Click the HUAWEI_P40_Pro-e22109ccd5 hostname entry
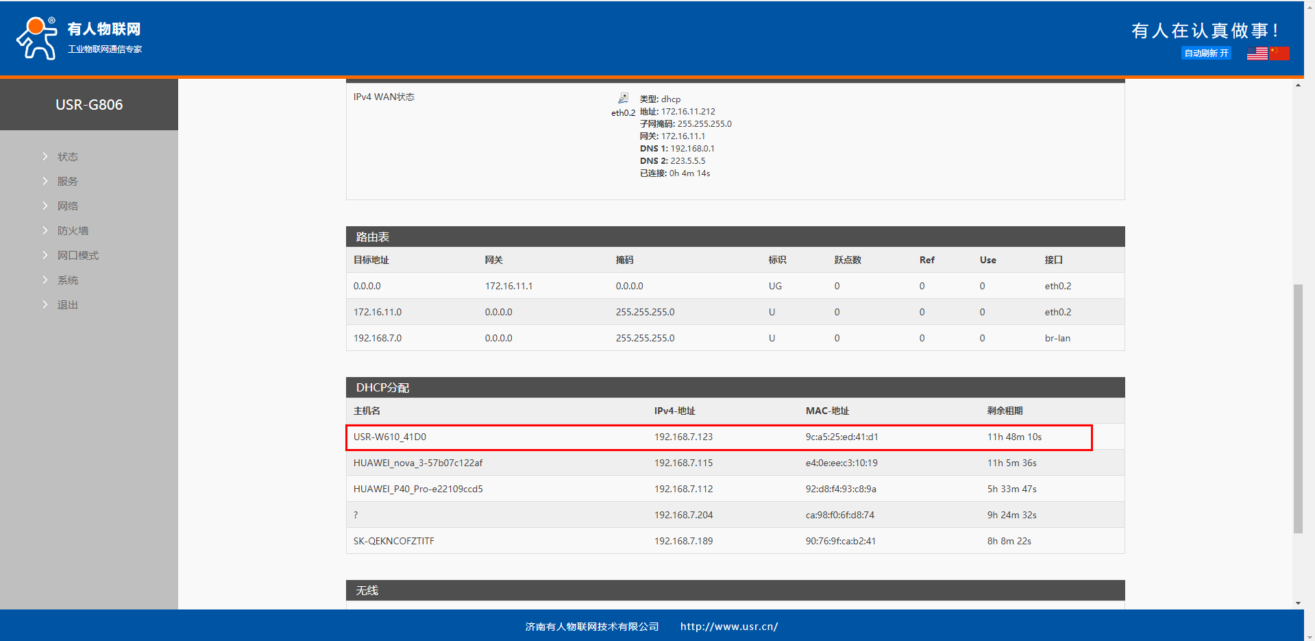Screen dimensions: 1315x641 [x=418, y=489]
